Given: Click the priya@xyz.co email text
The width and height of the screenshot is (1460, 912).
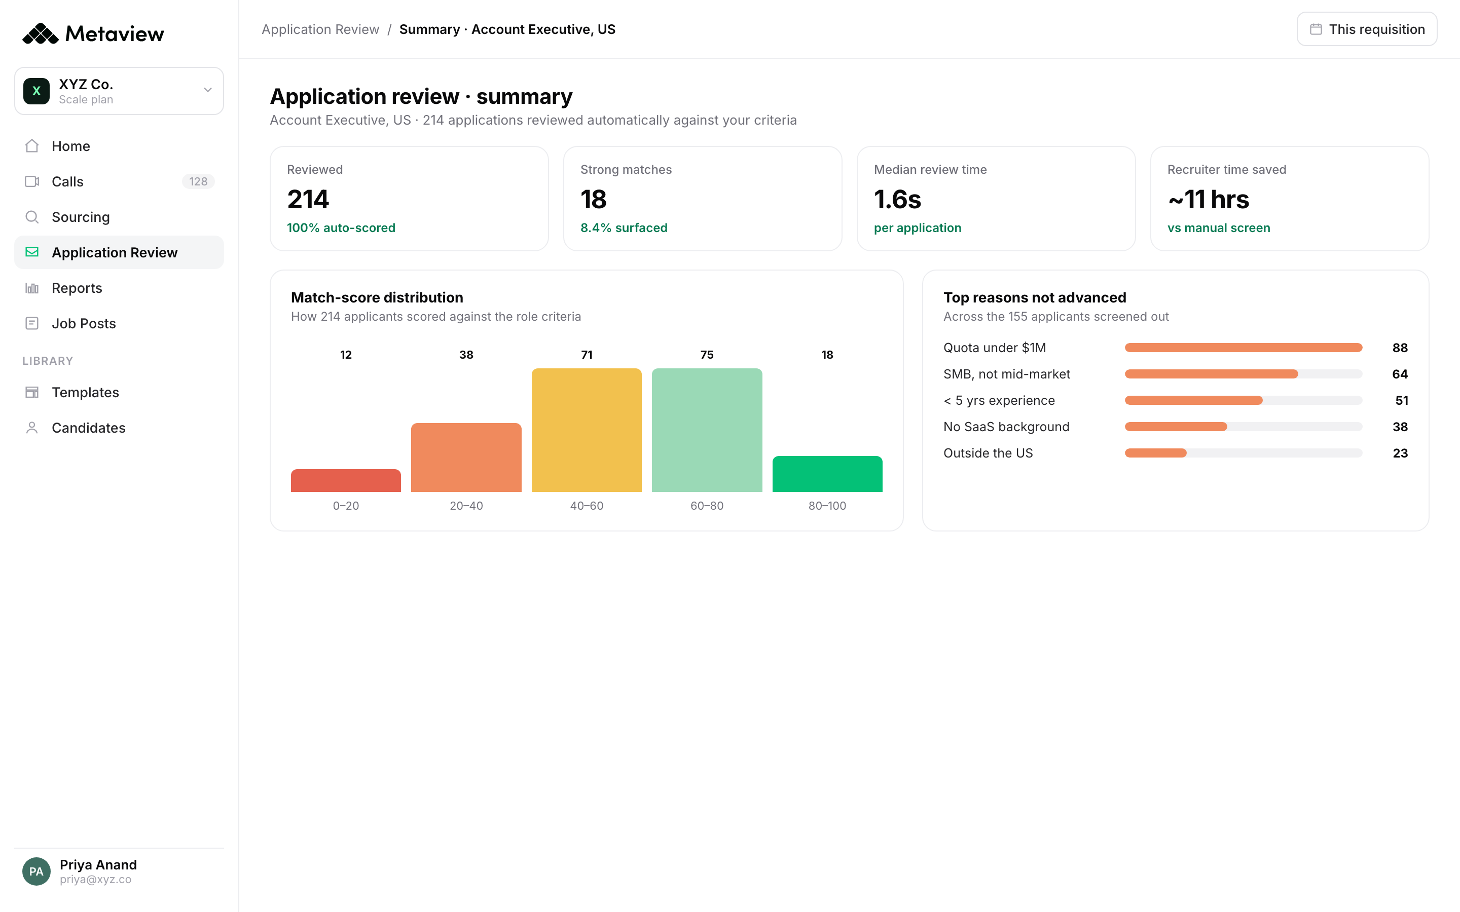Looking at the screenshot, I should 95,879.
